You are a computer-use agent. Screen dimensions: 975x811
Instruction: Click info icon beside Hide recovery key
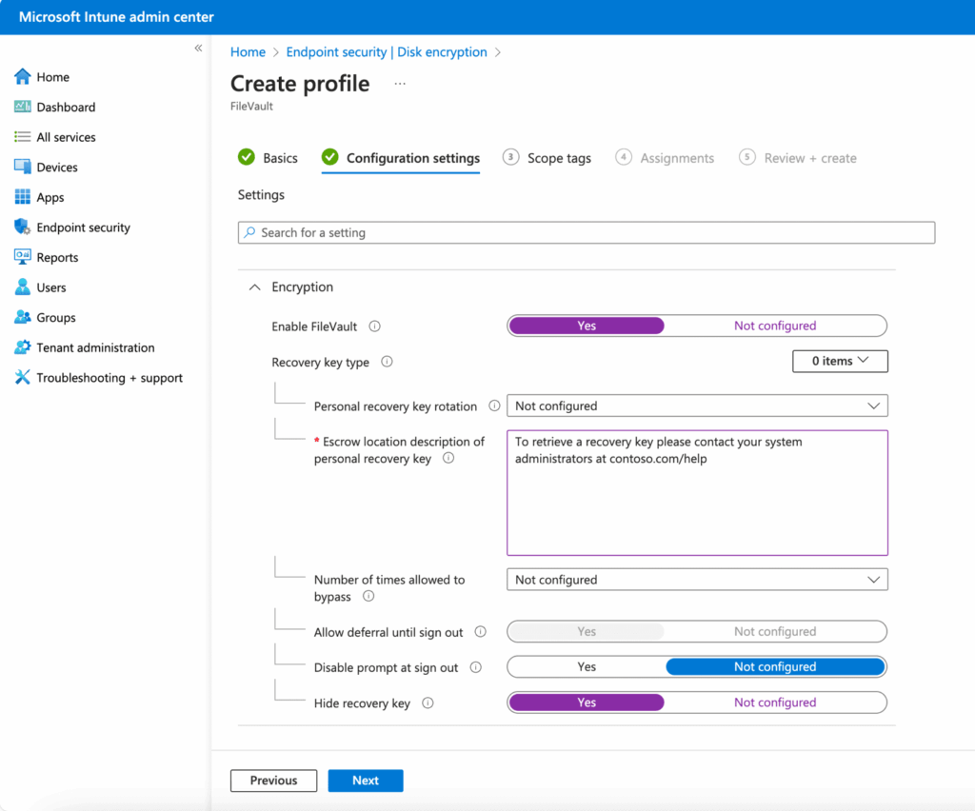pos(428,703)
